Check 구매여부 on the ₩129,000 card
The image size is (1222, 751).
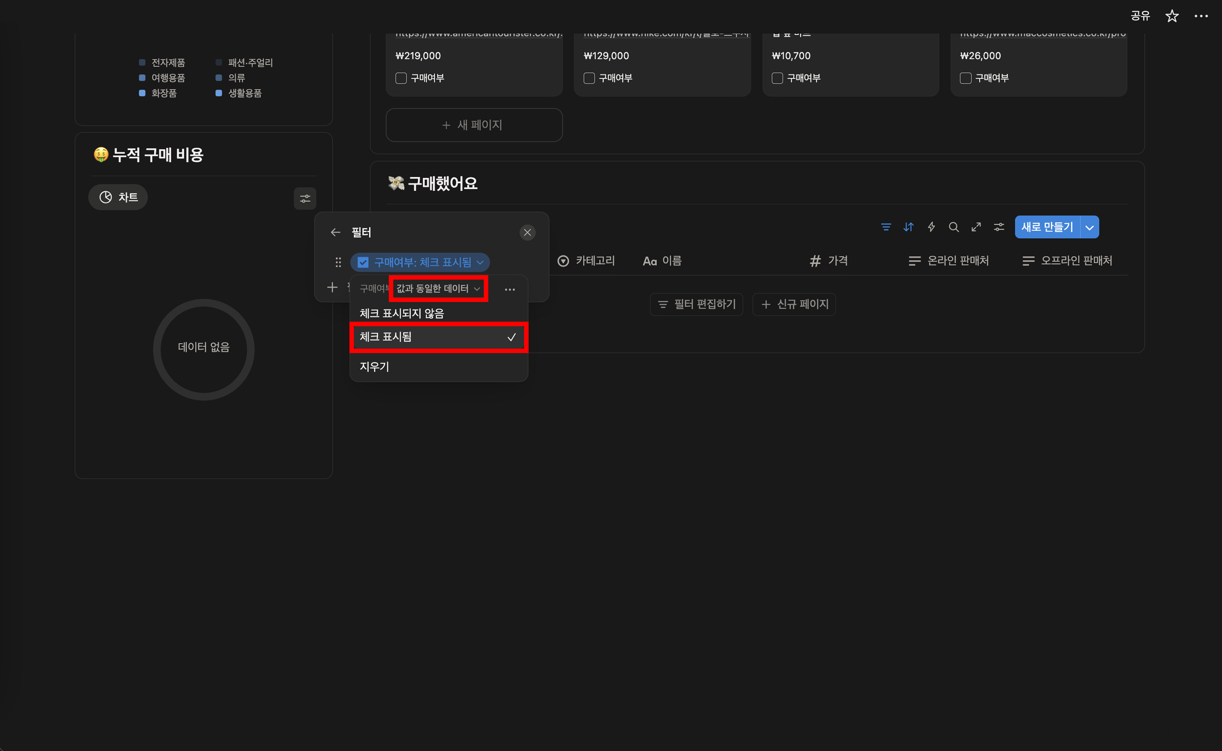589,78
